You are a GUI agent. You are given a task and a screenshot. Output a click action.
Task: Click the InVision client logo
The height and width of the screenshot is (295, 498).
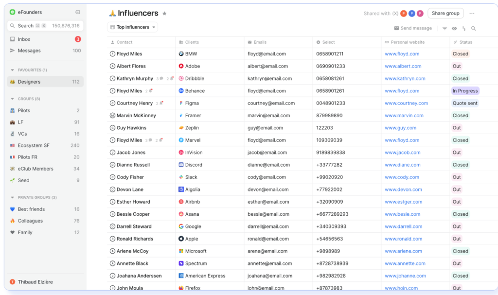(x=181, y=153)
